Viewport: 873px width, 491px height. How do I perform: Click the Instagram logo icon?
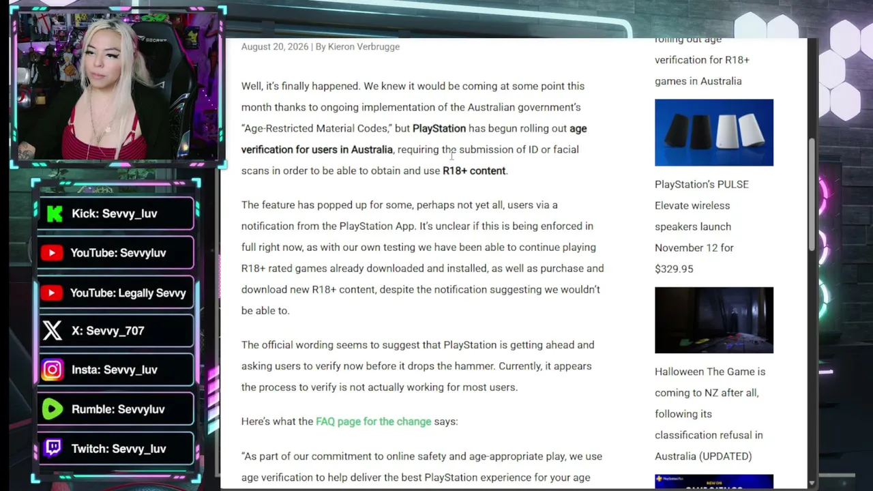[x=53, y=370]
